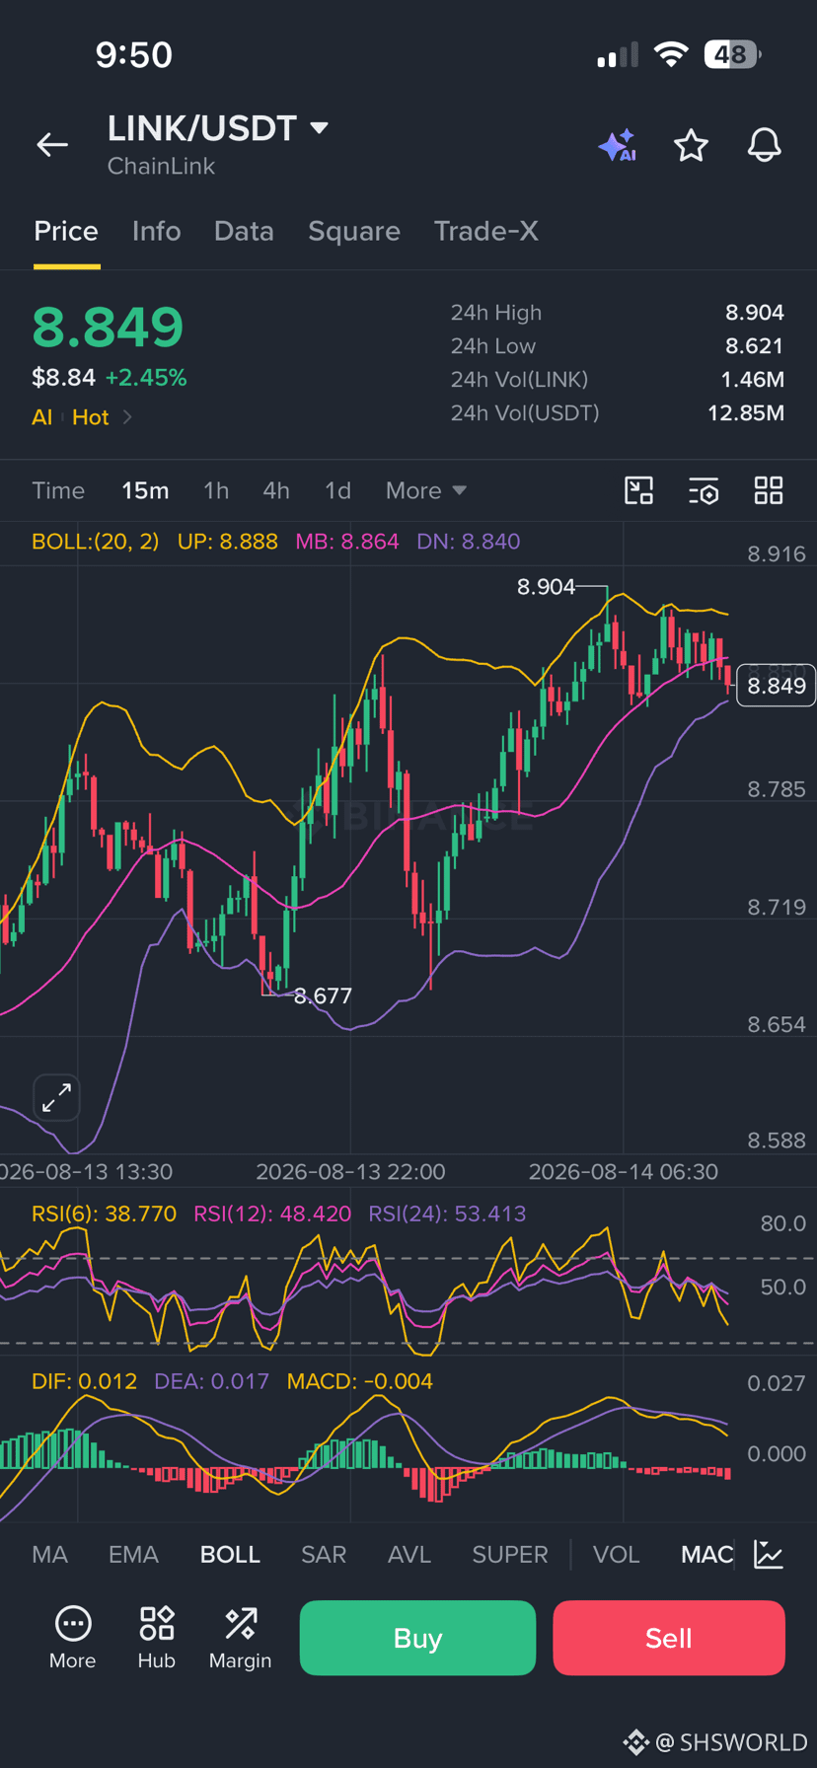Toggle the SUPER indicator
The width and height of the screenshot is (817, 1768).
coord(510,1554)
